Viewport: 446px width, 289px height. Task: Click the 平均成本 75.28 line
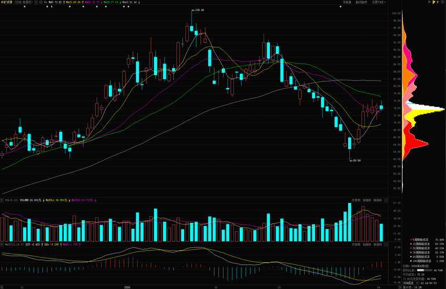point(414,275)
